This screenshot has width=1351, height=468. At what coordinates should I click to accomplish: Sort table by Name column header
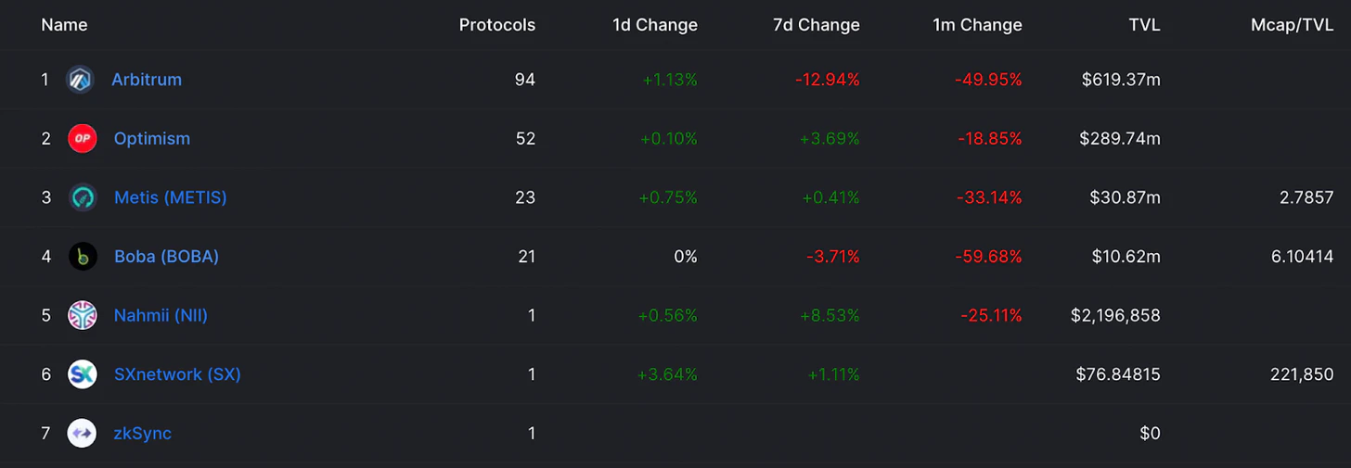pos(64,25)
